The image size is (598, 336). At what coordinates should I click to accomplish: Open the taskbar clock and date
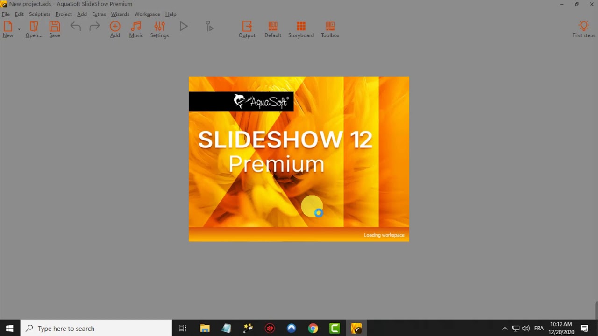coord(562,329)
